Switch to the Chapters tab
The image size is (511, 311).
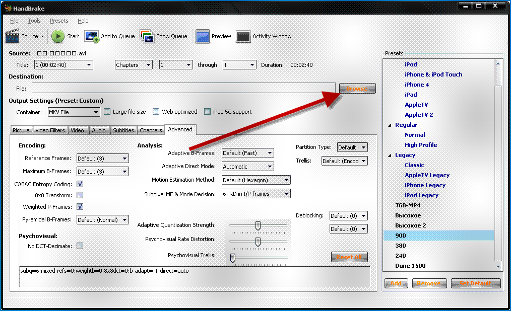coord(151,130)
